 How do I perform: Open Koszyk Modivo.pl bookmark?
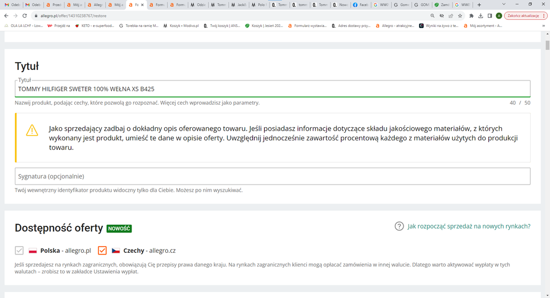[x=181, y=26]
